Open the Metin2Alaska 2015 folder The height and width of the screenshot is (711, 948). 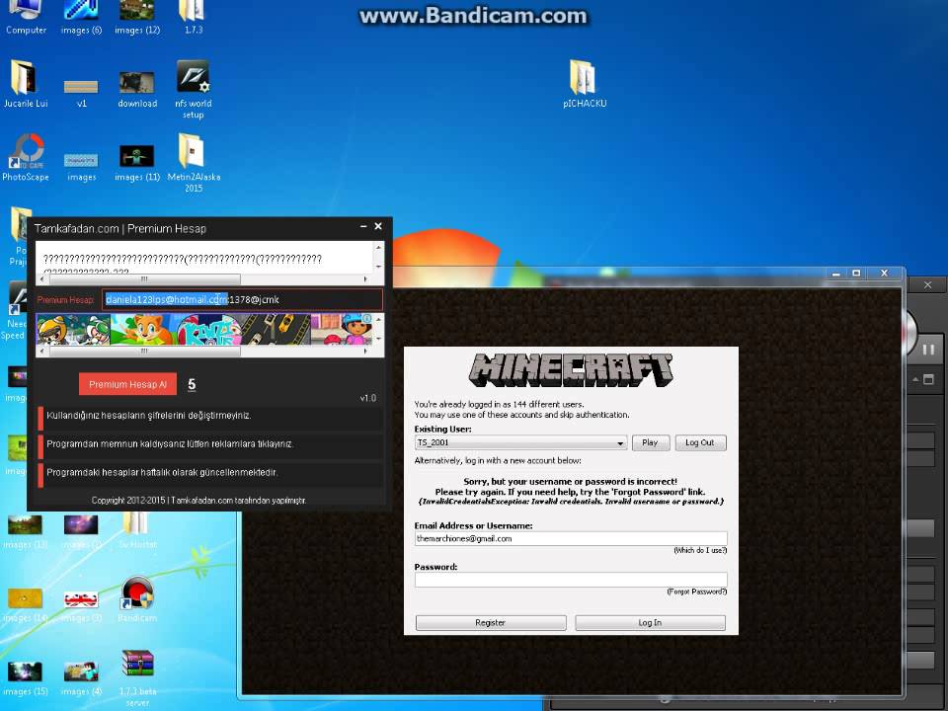click(194, 162)
